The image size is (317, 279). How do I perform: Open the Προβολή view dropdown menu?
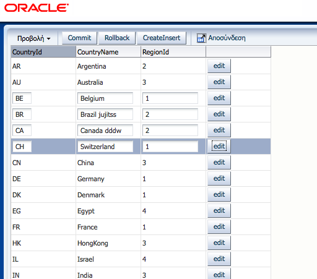pyautogui.click(x=34, y=38)
